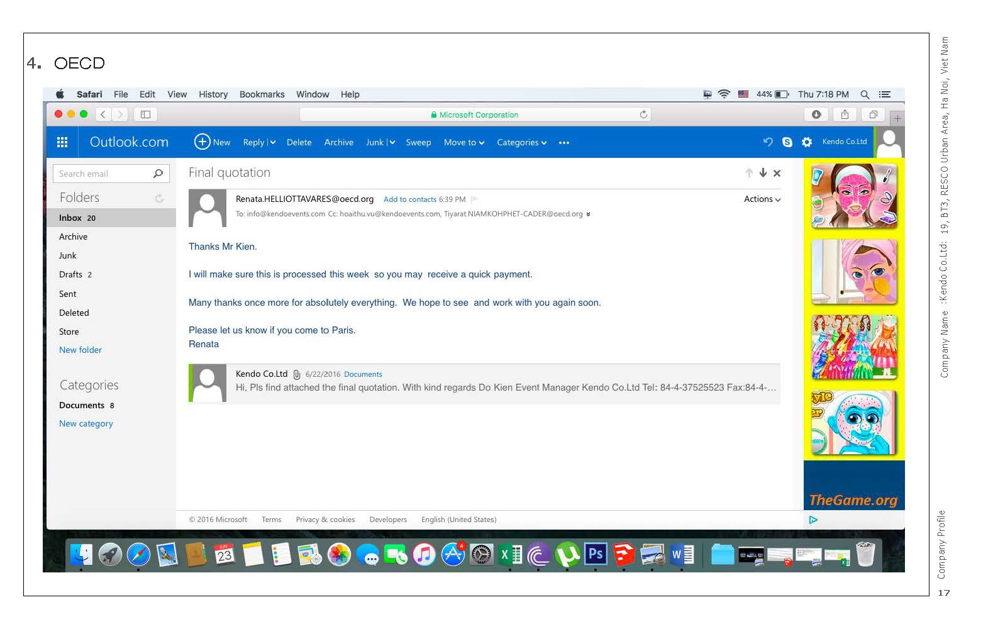Open the Outlook app launcher grid
The height and width of the screenshot is (629, 993).
62,142
